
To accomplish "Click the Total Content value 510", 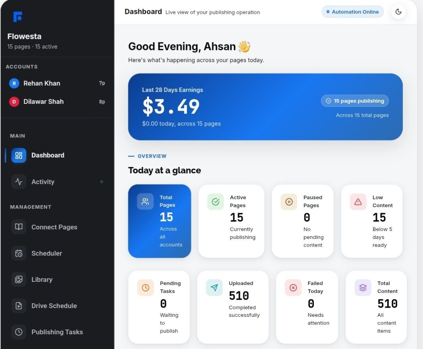I will [x=387, y=304].
